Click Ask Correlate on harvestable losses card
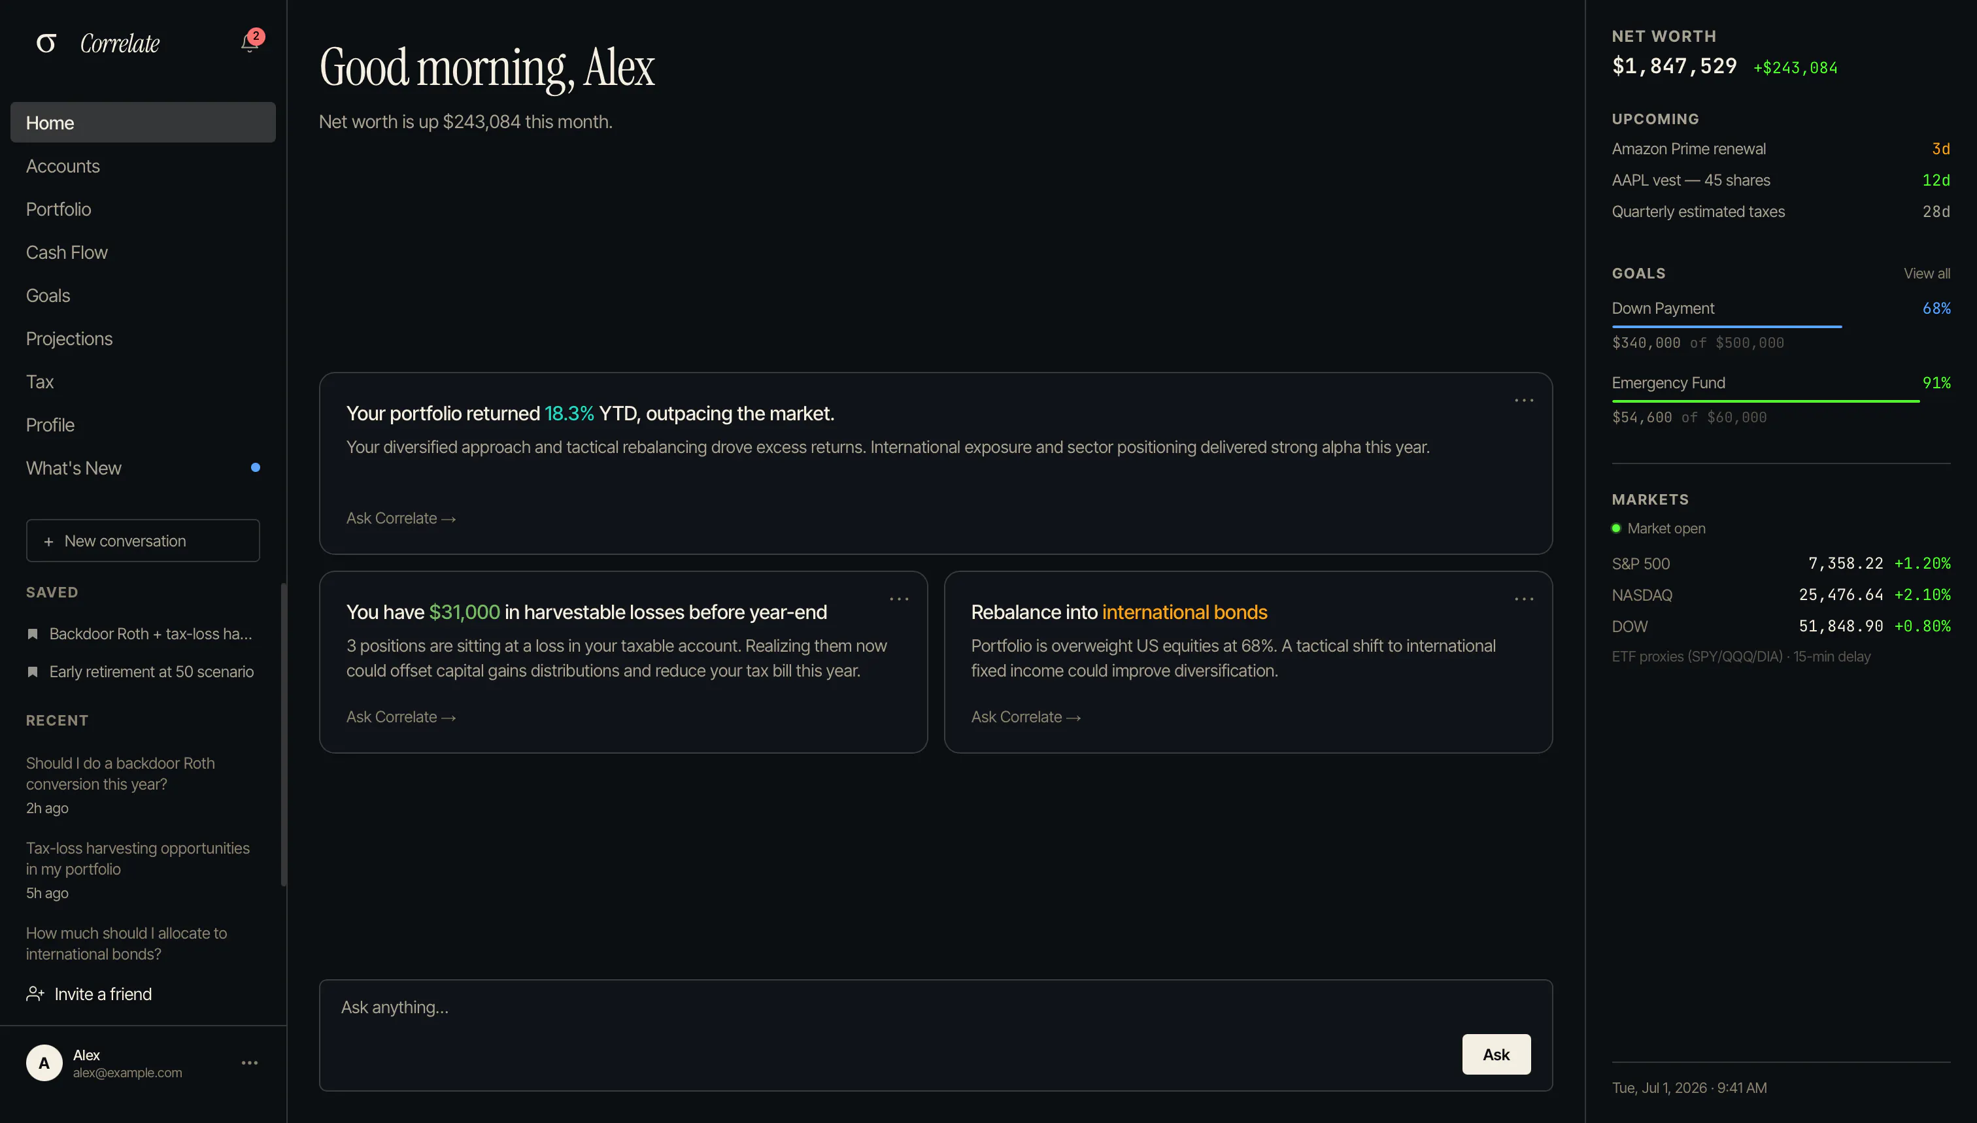Viewport: 1977px width, 1123px height. (401, 717)
